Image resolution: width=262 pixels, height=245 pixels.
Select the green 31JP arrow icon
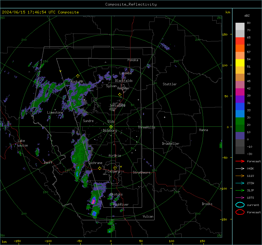click(240, 190)
